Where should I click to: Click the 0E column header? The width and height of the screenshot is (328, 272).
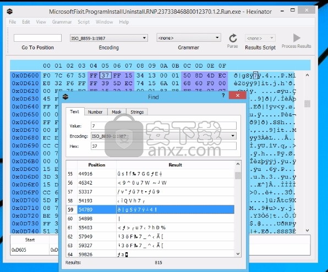click(210, 66)
